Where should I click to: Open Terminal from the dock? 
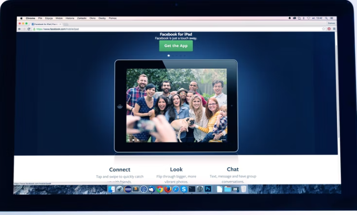(x=192, y=189)
